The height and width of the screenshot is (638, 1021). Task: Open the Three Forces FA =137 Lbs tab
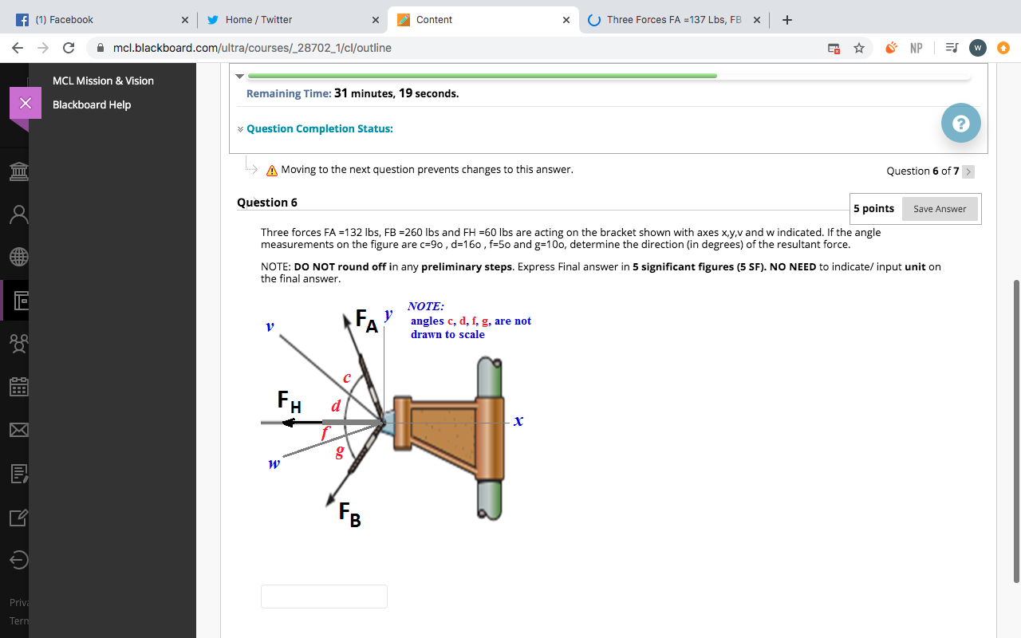coord(674,19)
